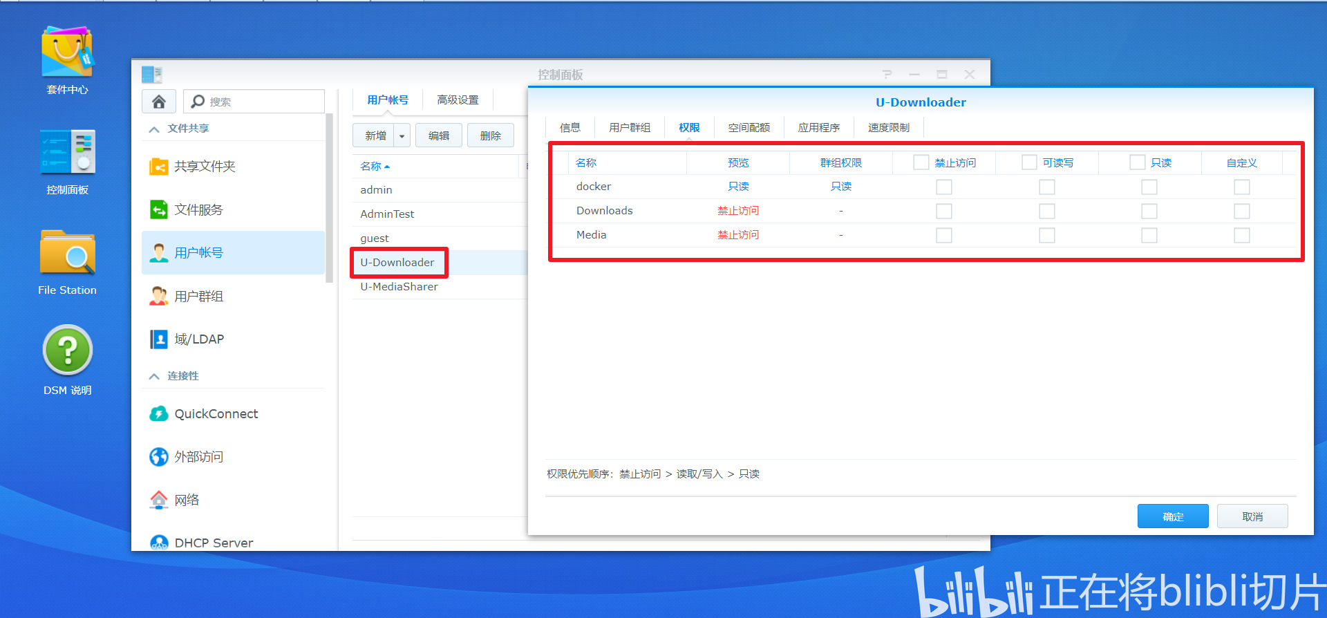Click the 确定 confirm button
Image resolution: width=1327 pixels, height=618 pixels.
(1173, 516)
